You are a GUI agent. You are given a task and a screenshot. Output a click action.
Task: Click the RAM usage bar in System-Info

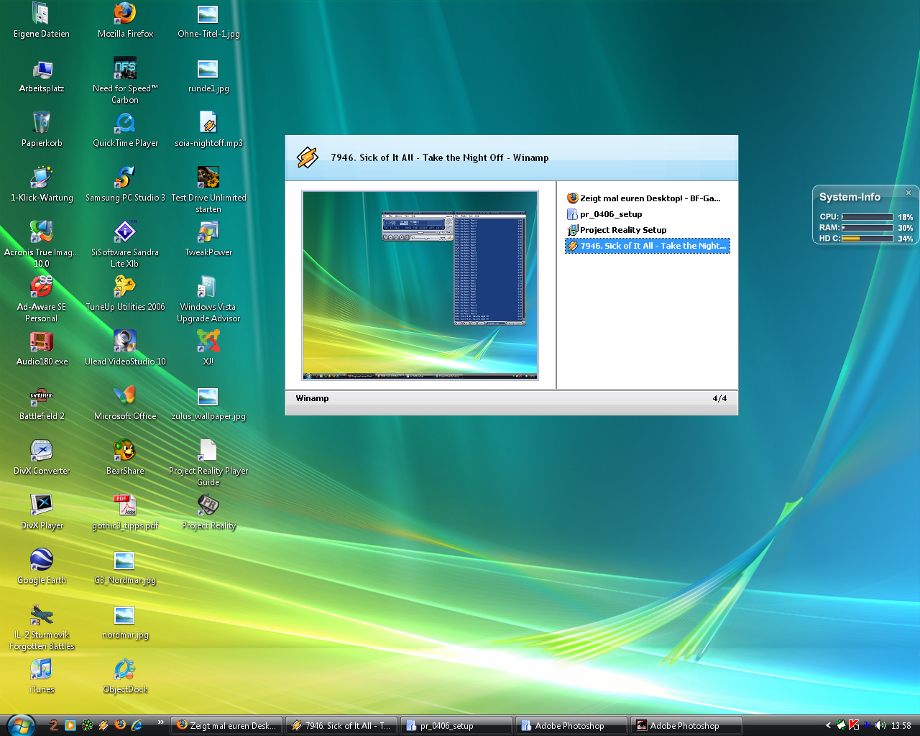(868, 227)
